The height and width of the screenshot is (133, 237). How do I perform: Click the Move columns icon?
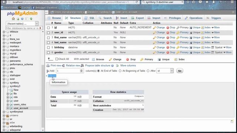(x=117, y=66)
